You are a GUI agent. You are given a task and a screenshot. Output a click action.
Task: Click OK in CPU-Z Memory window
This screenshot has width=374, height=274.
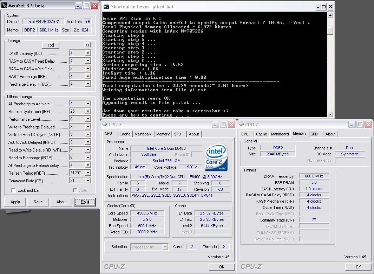pyautogui.click(x=358, y=267)
